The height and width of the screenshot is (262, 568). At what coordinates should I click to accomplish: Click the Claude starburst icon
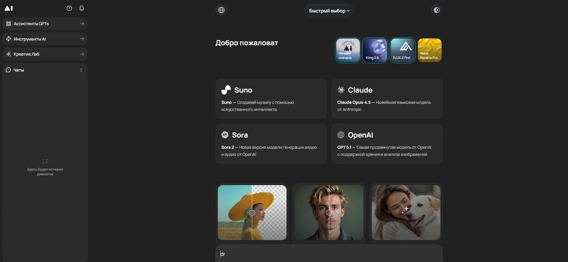click(x=341, y=90)
